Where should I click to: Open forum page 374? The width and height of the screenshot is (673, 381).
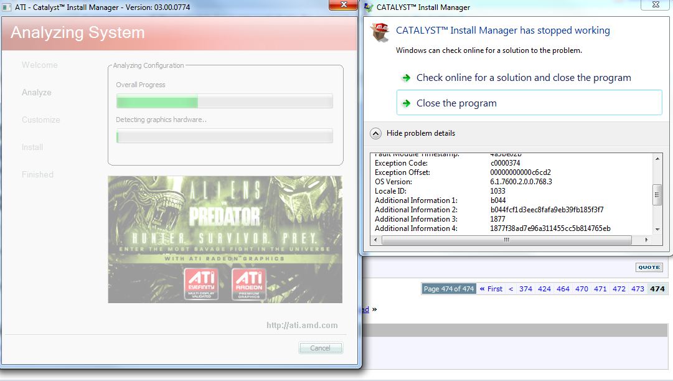coord(525,289)
